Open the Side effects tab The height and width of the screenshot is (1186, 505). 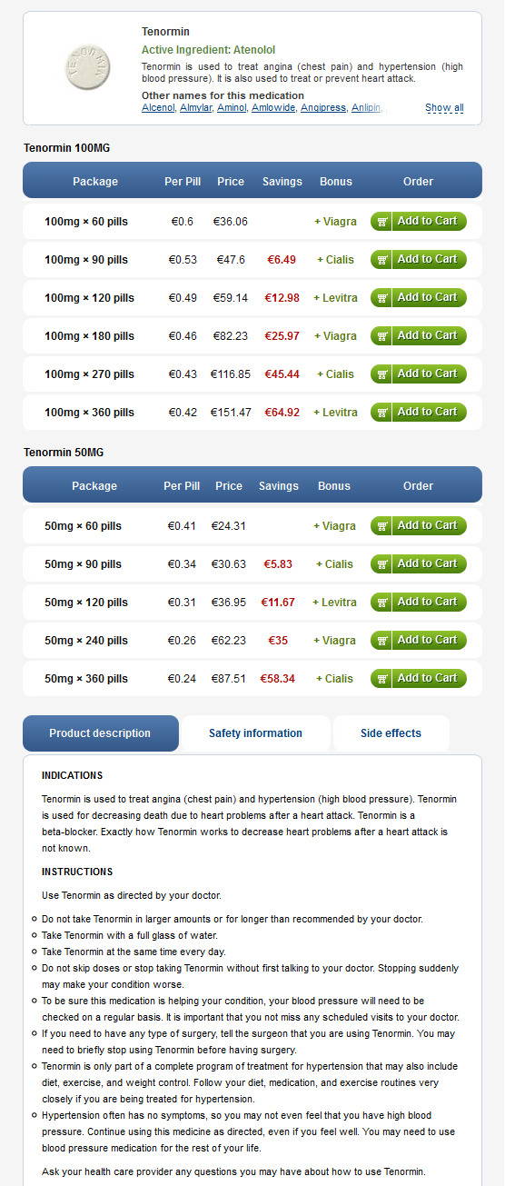(x=391, y=733)
